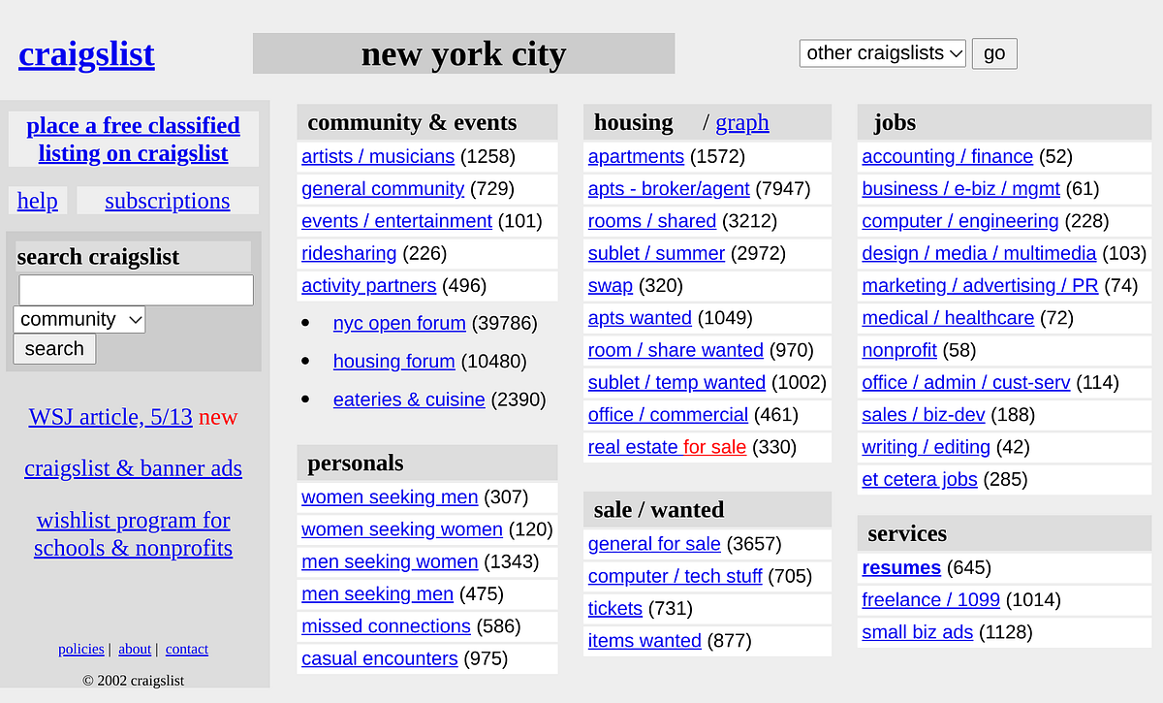Open men seeking women personals

tap(390, 561)
